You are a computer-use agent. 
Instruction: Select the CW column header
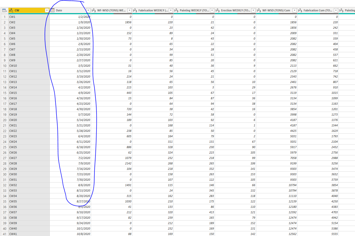click(x=29, y=10)
